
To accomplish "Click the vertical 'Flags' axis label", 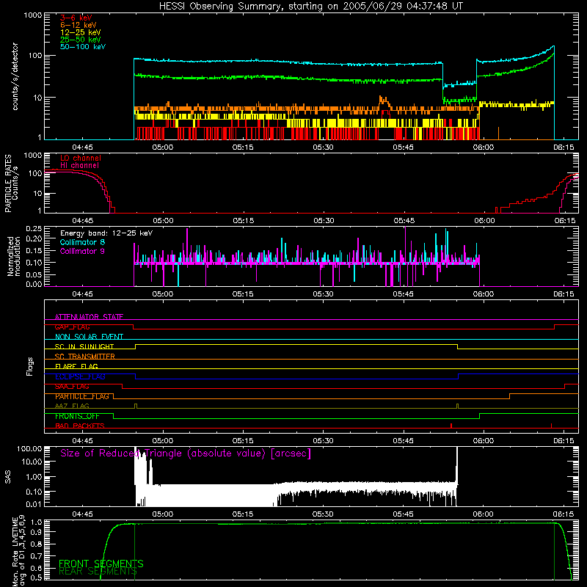I will 30,366.
